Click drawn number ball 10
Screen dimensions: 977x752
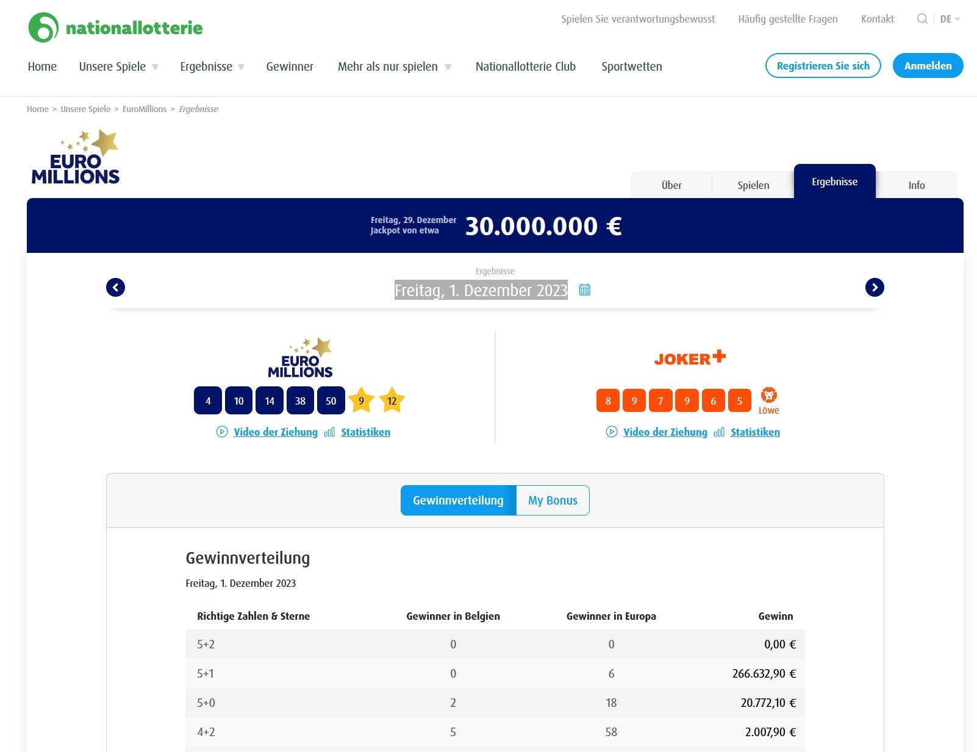coord(238,400)
